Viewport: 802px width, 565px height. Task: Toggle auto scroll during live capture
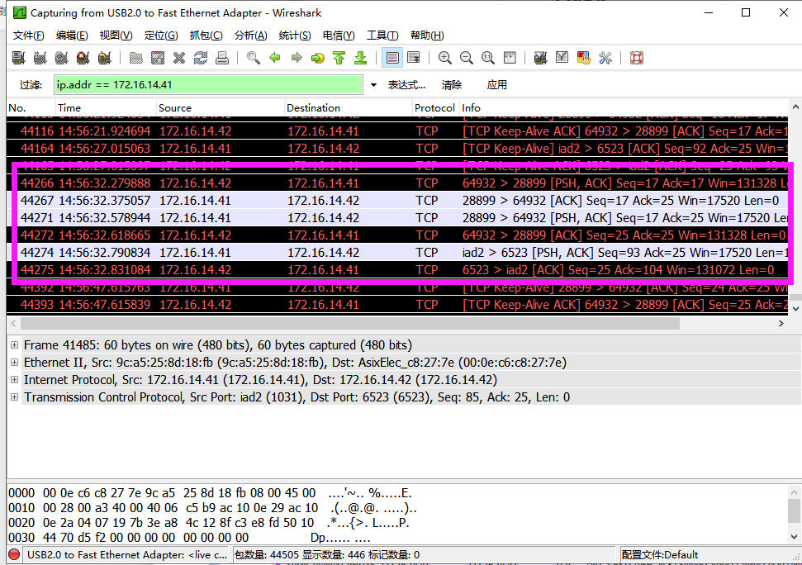click(x=414, y=58)
